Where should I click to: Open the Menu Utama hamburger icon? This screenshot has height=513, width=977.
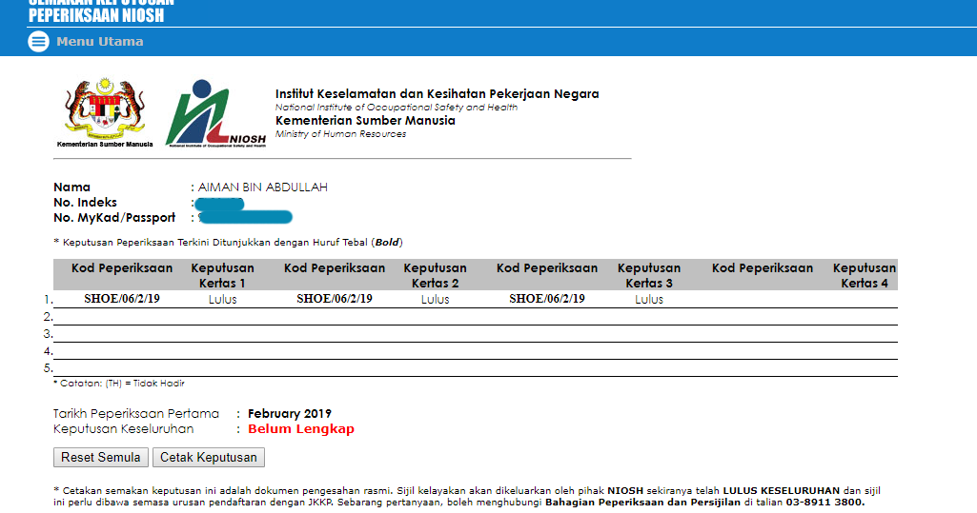pyautogui.click(x=39, y=42)
